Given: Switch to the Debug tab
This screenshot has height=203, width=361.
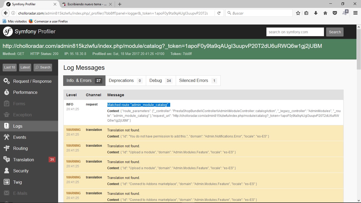Looking at the screenshot, I should coord(161,81).
